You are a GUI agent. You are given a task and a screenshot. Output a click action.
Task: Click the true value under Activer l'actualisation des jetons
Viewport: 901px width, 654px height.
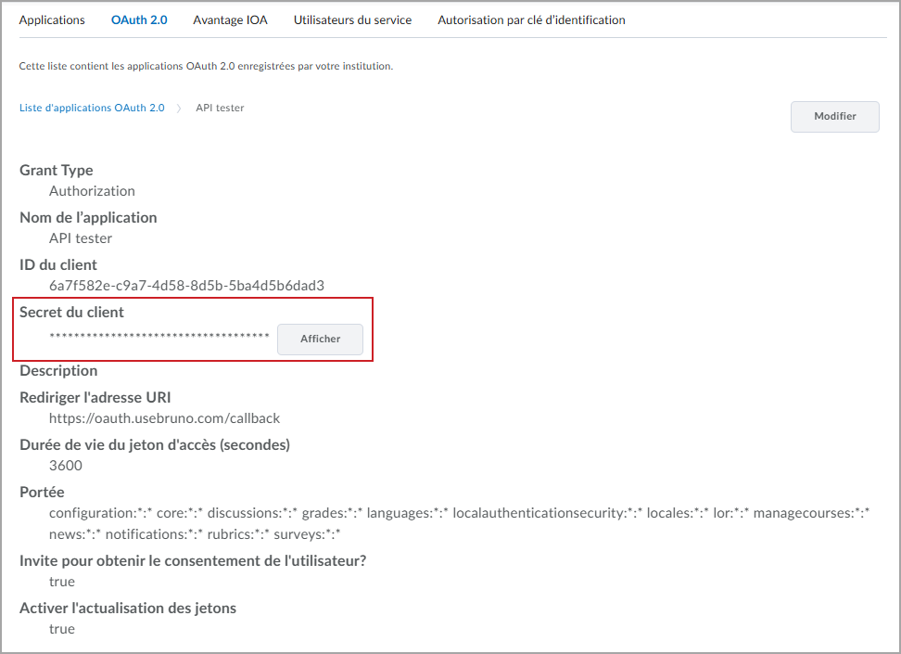tap(62, 629)
